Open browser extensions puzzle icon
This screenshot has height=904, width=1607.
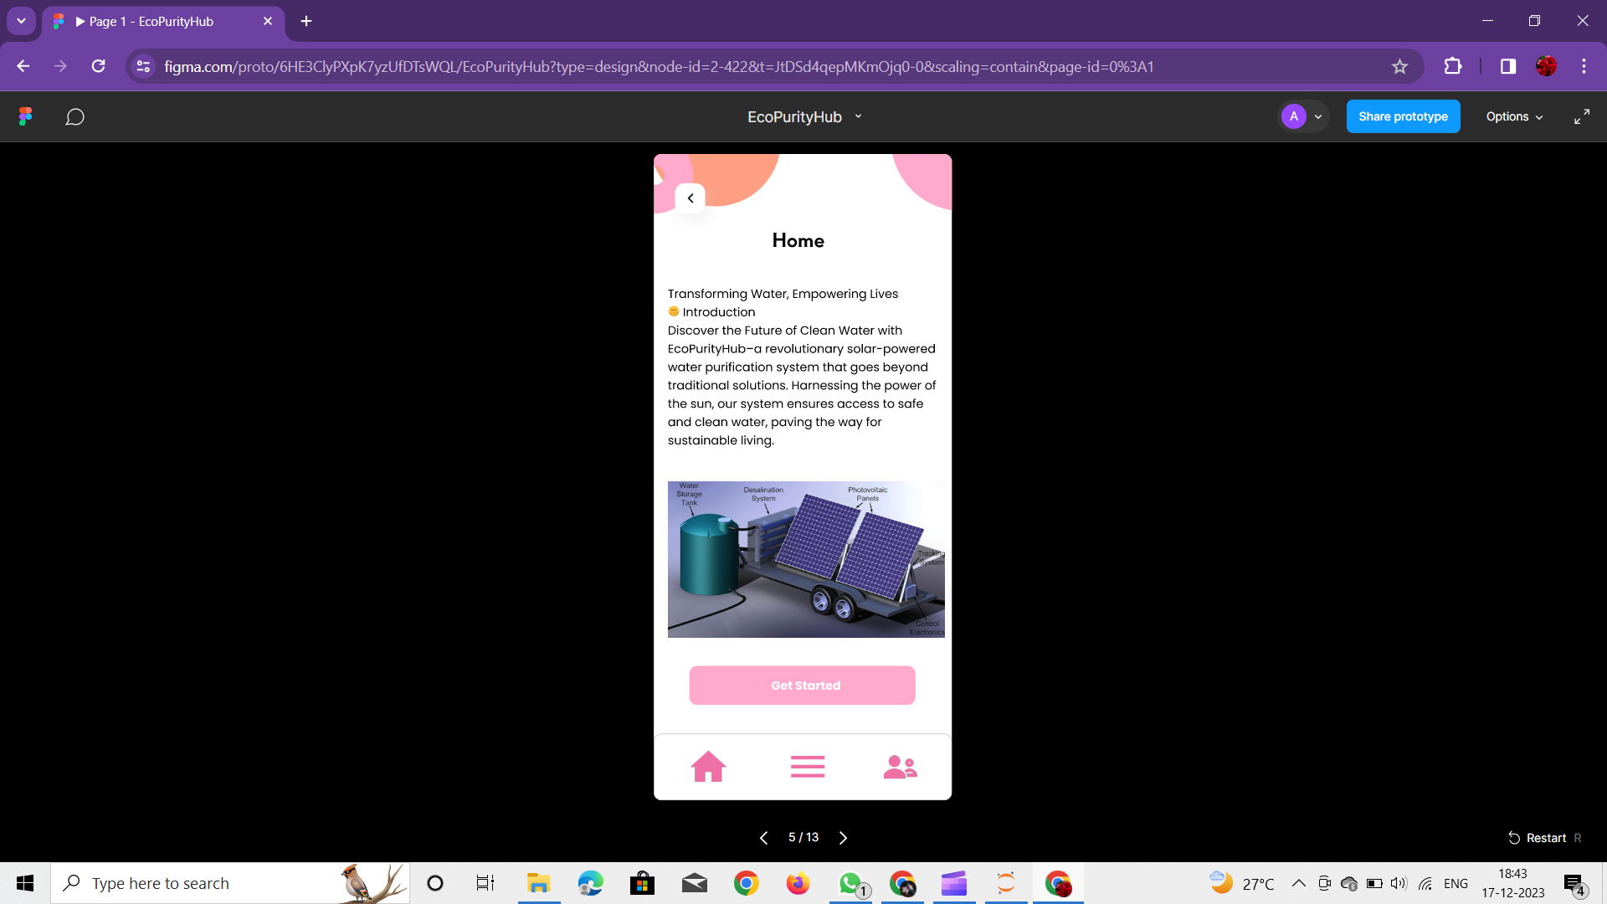pyautogui.click(x=1453, y=66)
